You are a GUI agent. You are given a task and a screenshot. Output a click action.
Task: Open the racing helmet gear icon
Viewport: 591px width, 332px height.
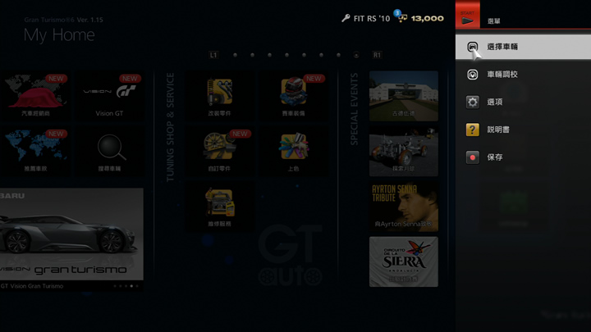[x=293, y=92]
